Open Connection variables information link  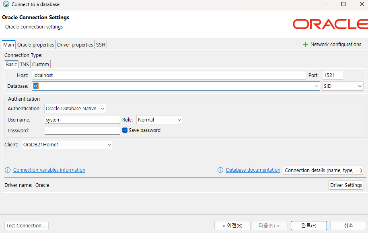[49, 170]
